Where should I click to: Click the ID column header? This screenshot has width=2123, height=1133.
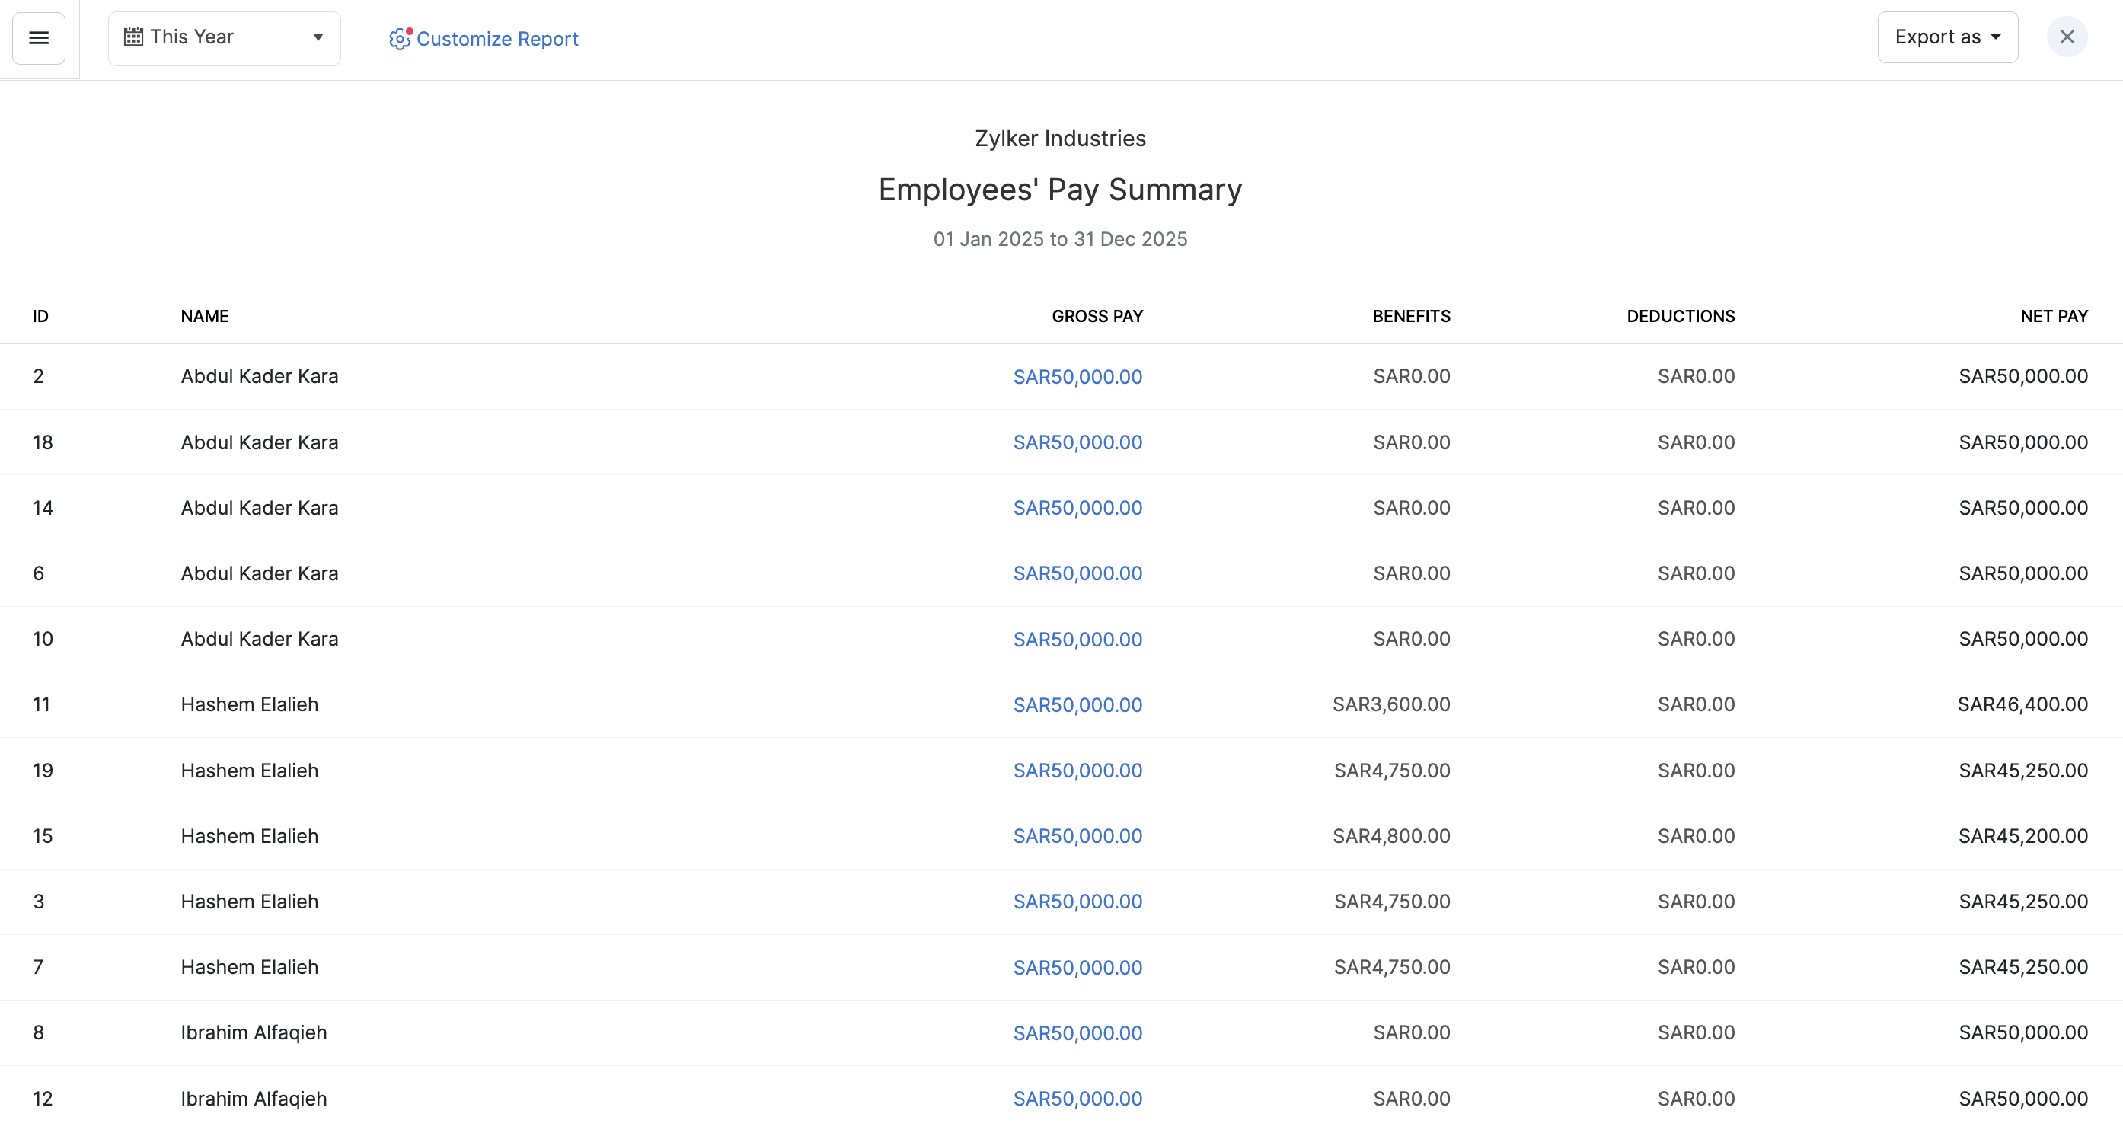[x=40, y=317]
